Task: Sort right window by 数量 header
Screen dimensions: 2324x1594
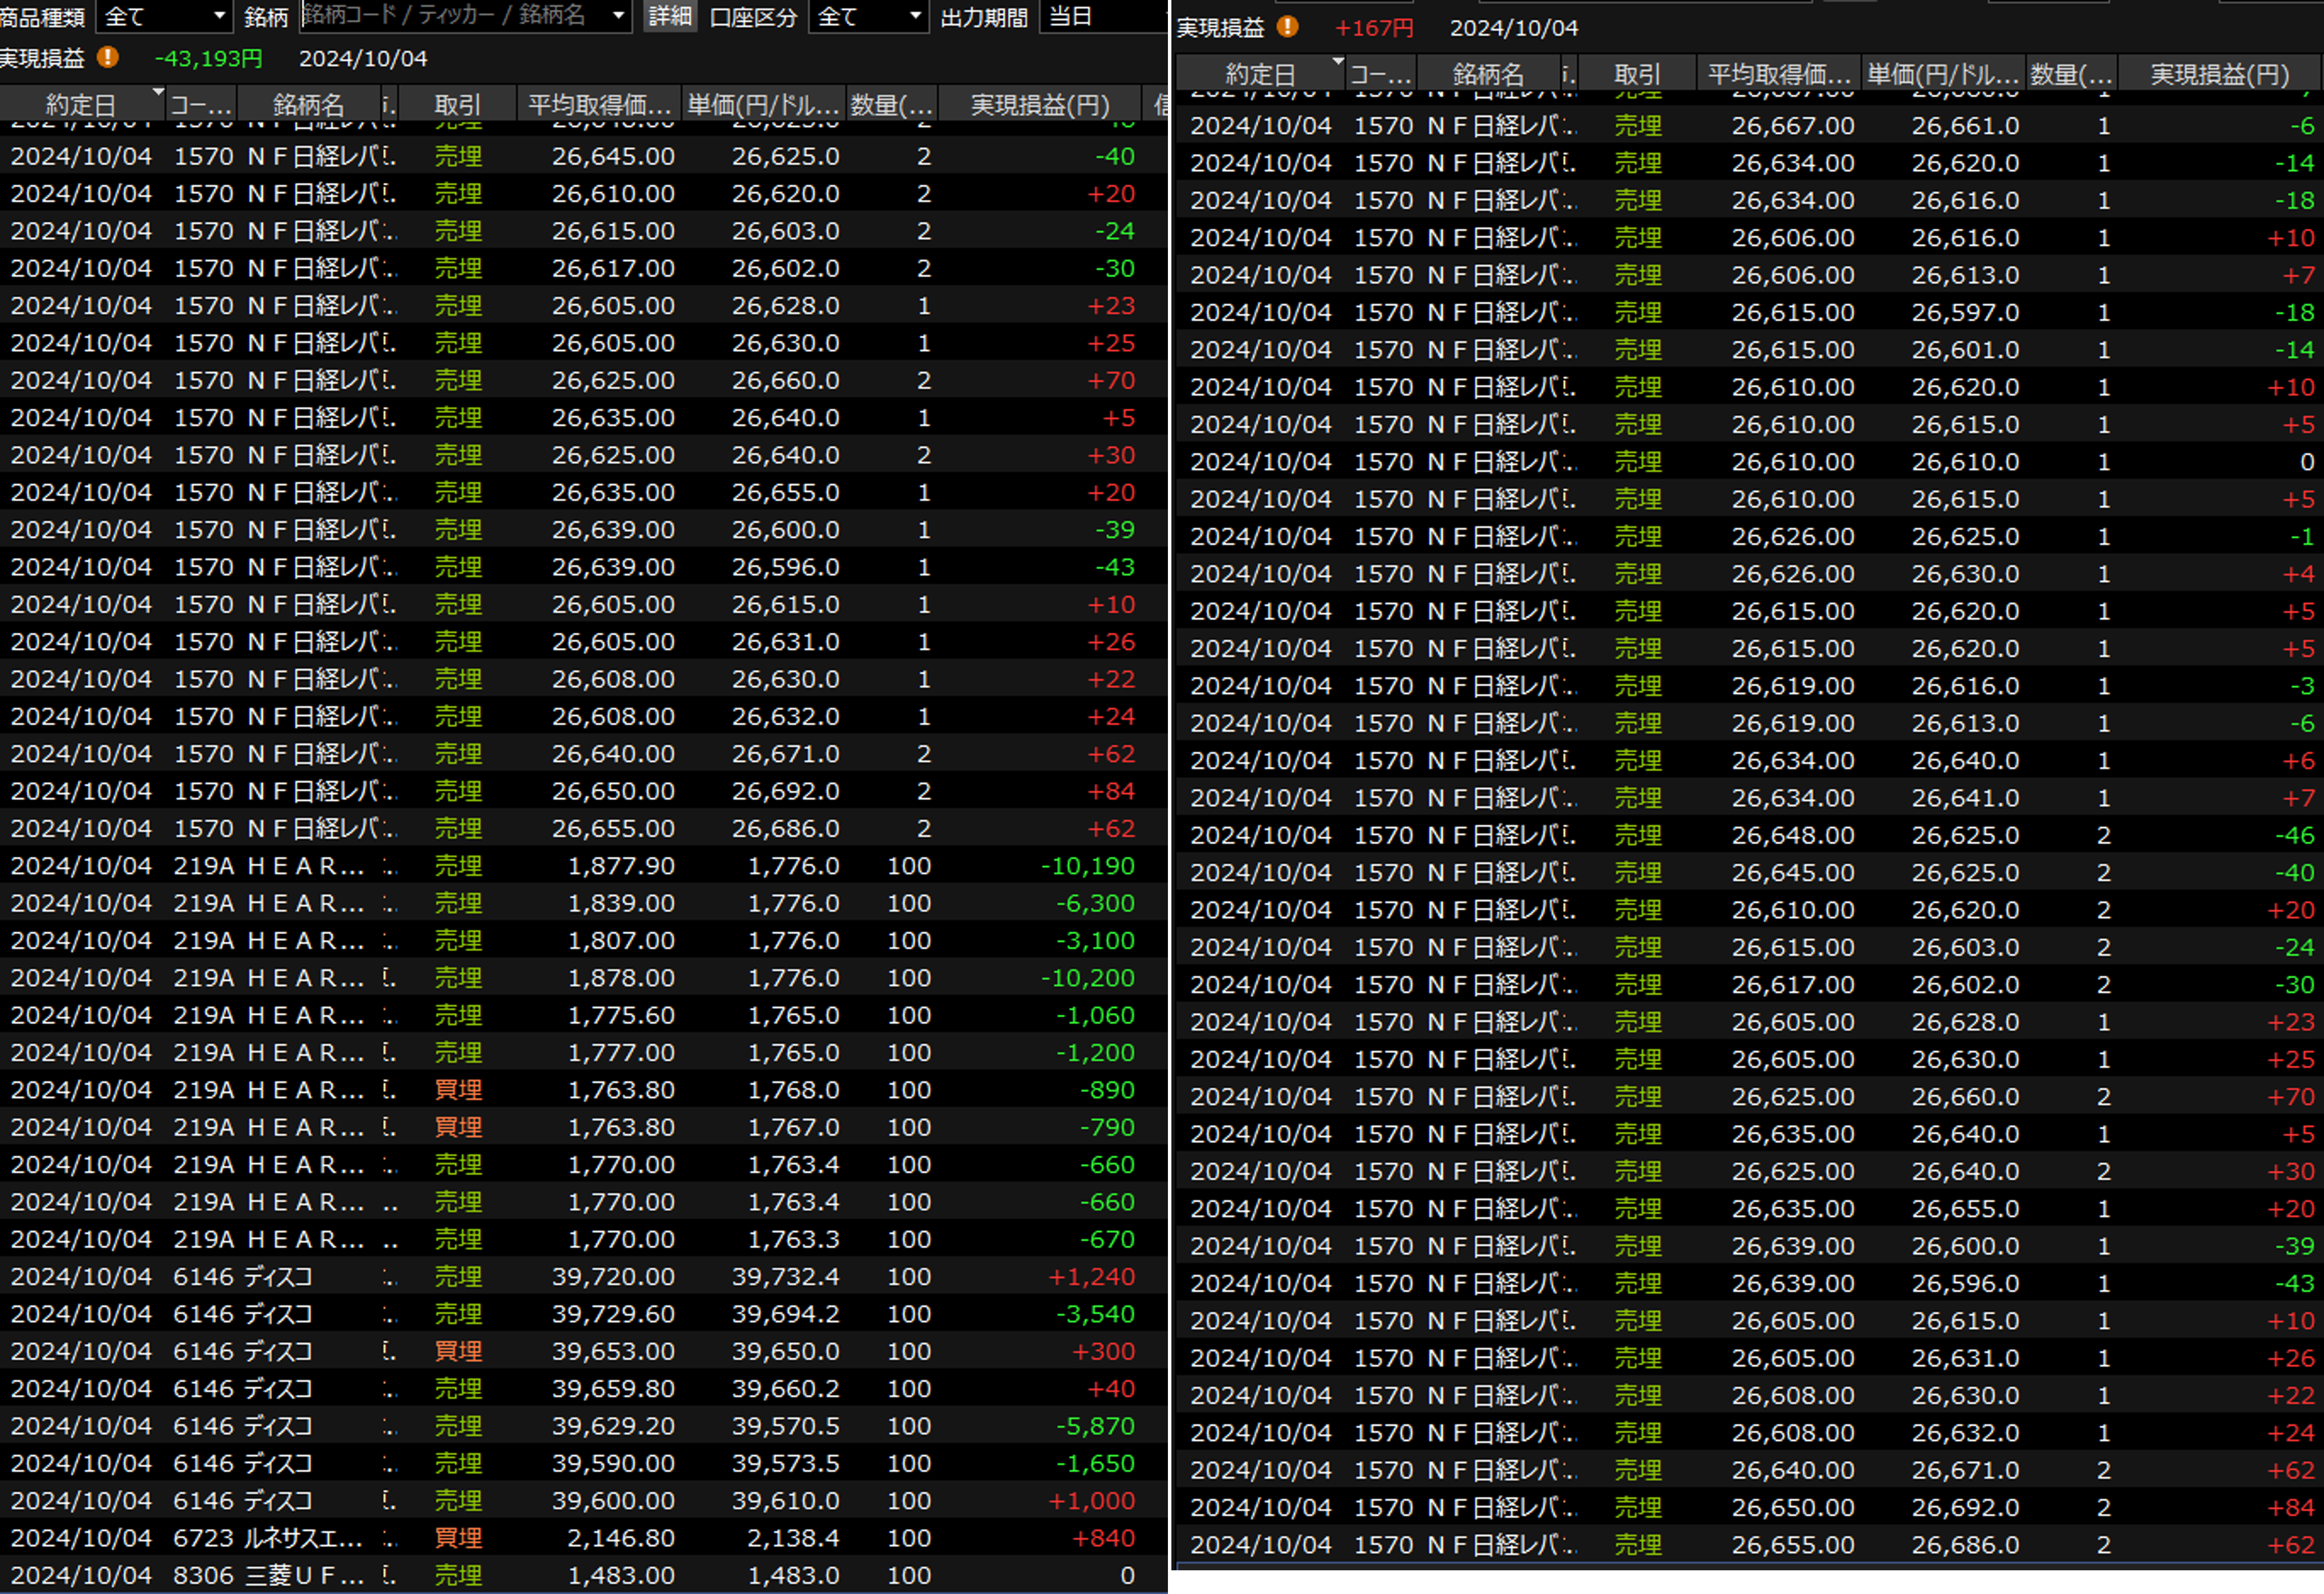Action: coord(2071,73)
